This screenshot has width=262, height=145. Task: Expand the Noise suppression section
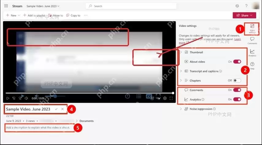tap(181, 109)
